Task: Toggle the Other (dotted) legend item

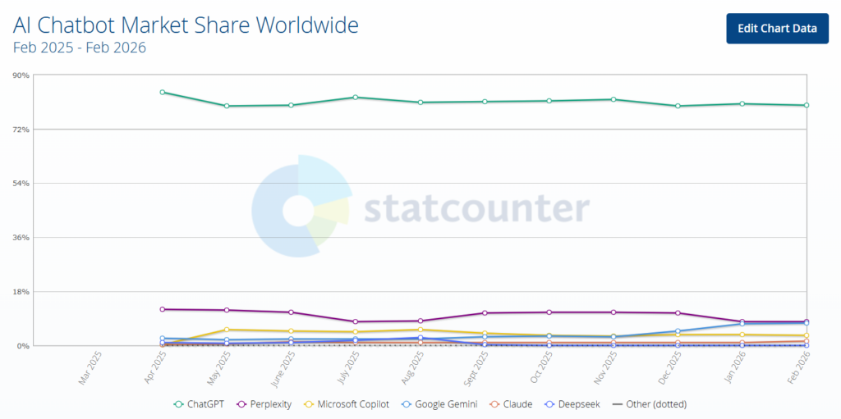Action: click(x=650, y=404)
